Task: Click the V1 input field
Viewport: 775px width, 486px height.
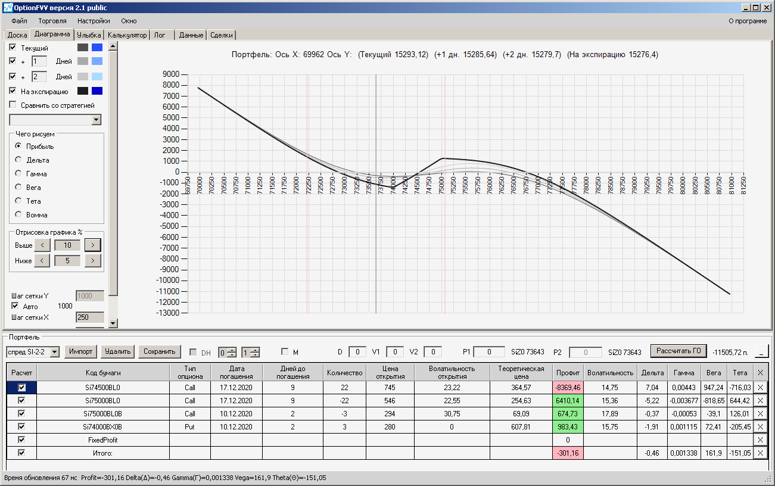Action: point(394,352)
